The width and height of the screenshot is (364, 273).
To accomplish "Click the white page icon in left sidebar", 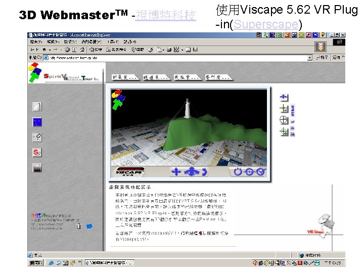I will click(37, 107).
